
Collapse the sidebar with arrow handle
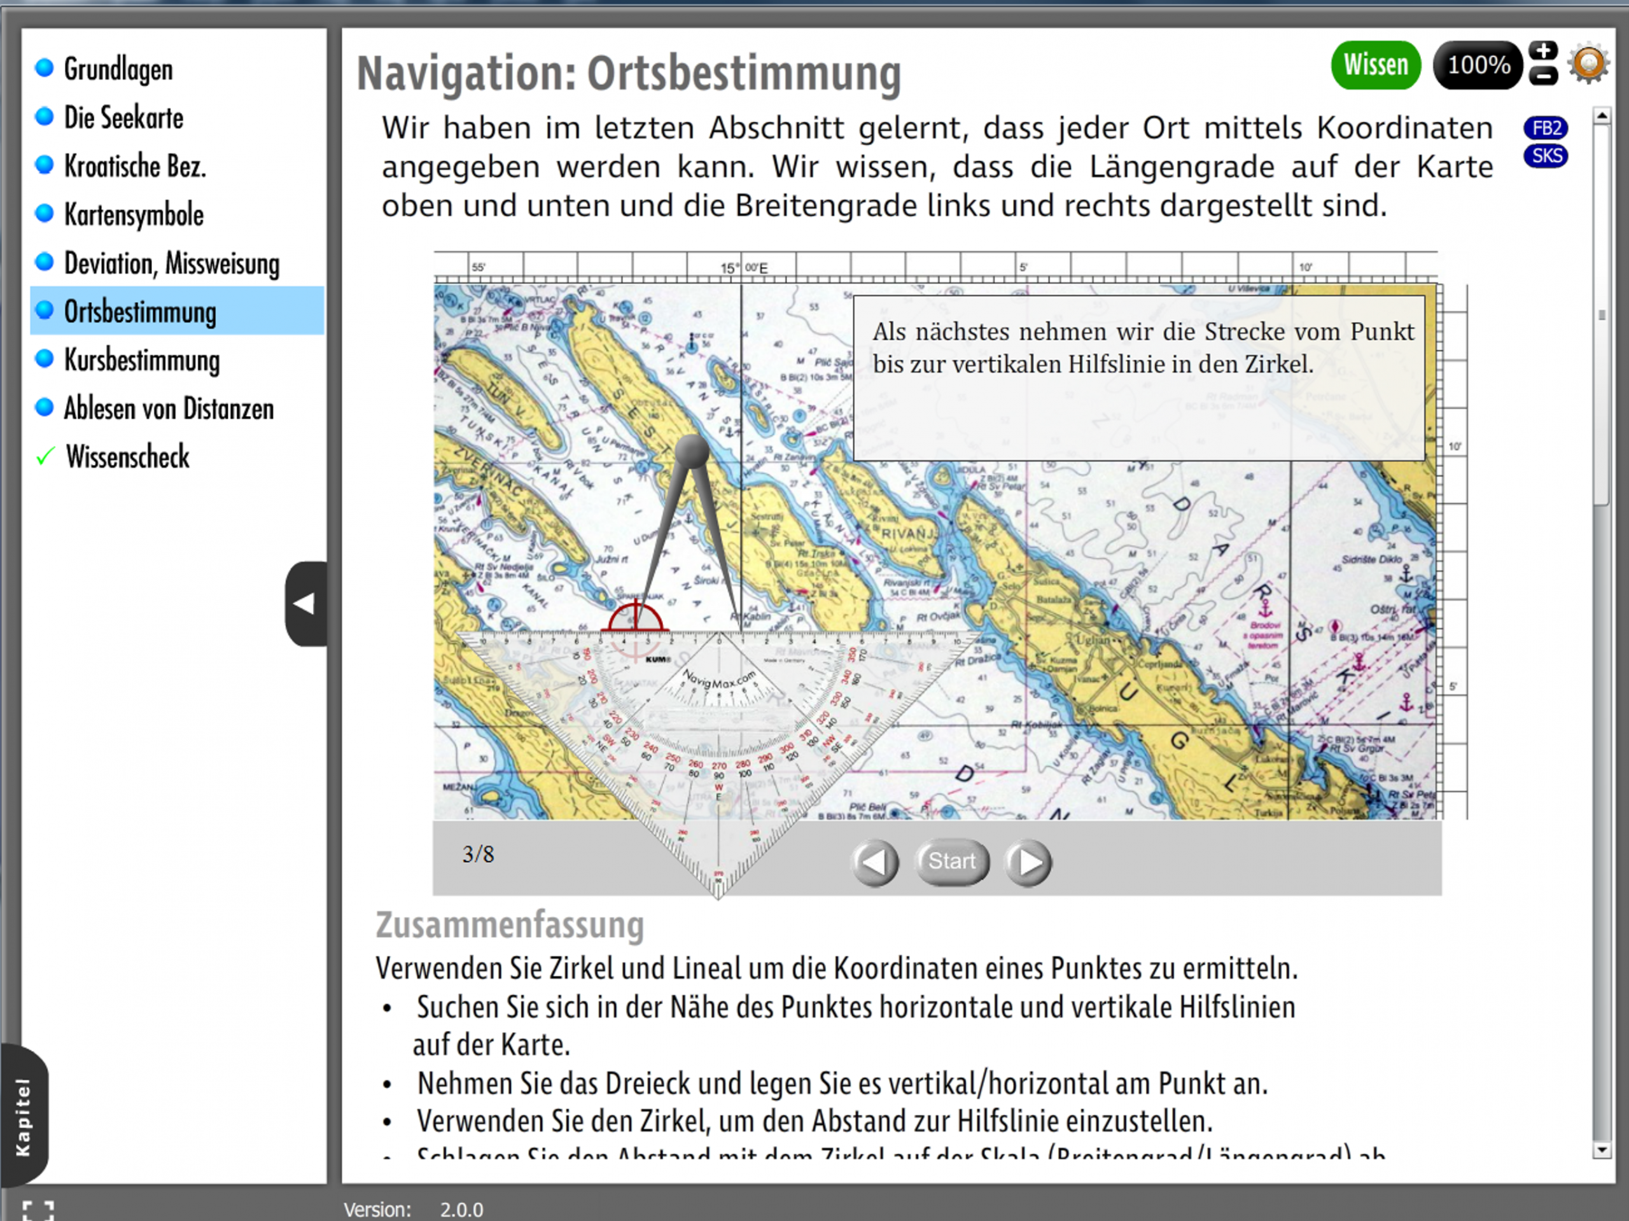305,604
